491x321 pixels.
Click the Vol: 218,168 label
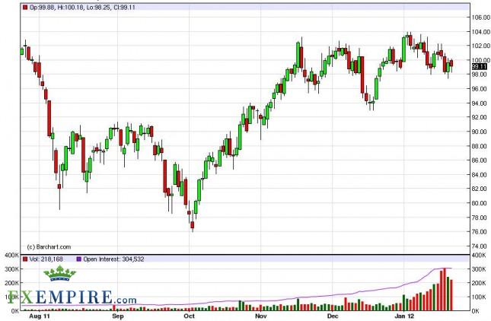[x=46, y=259]
